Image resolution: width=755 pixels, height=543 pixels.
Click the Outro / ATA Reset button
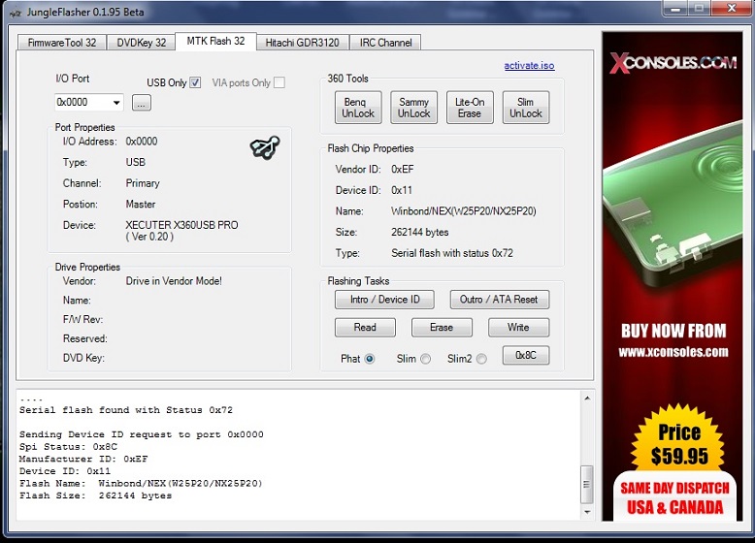tap(500, 300)
